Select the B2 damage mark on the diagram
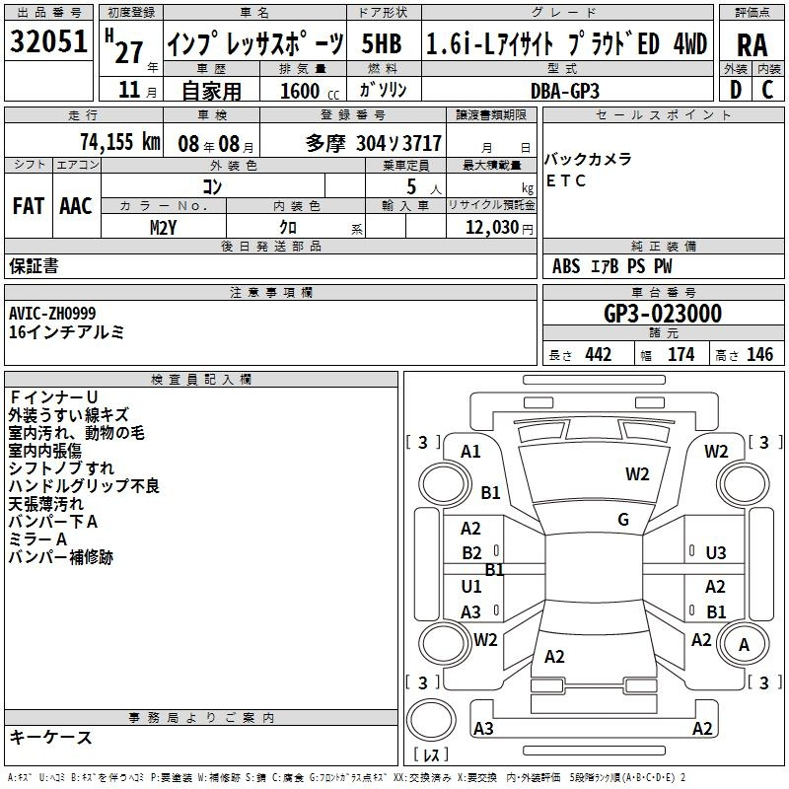The image size is (789, 789). [x=471, y=553]
